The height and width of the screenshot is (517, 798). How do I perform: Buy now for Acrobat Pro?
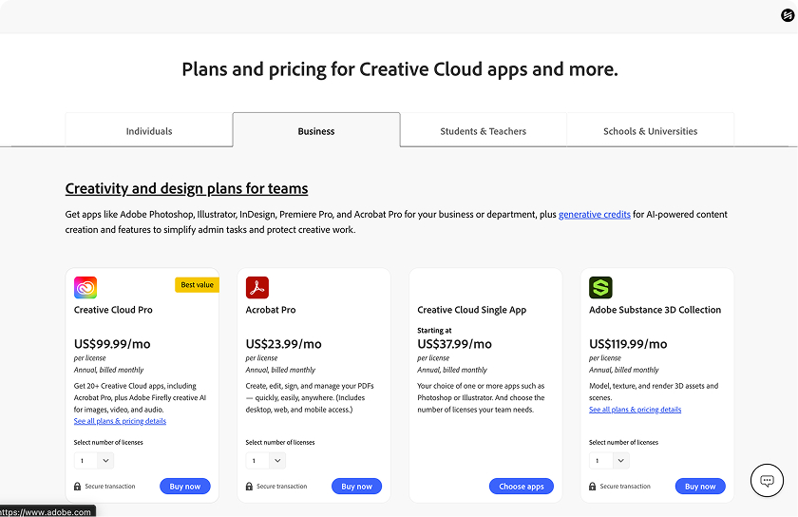(357, 486)
